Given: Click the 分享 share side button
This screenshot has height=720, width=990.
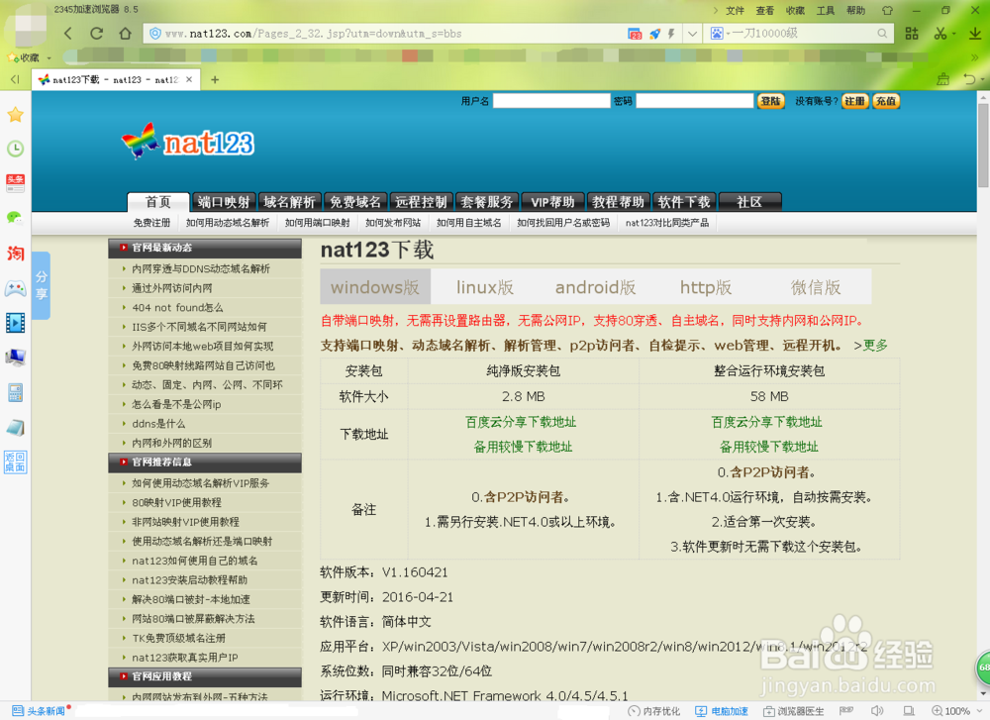Looking at the screenshot, I should point(41,285).
